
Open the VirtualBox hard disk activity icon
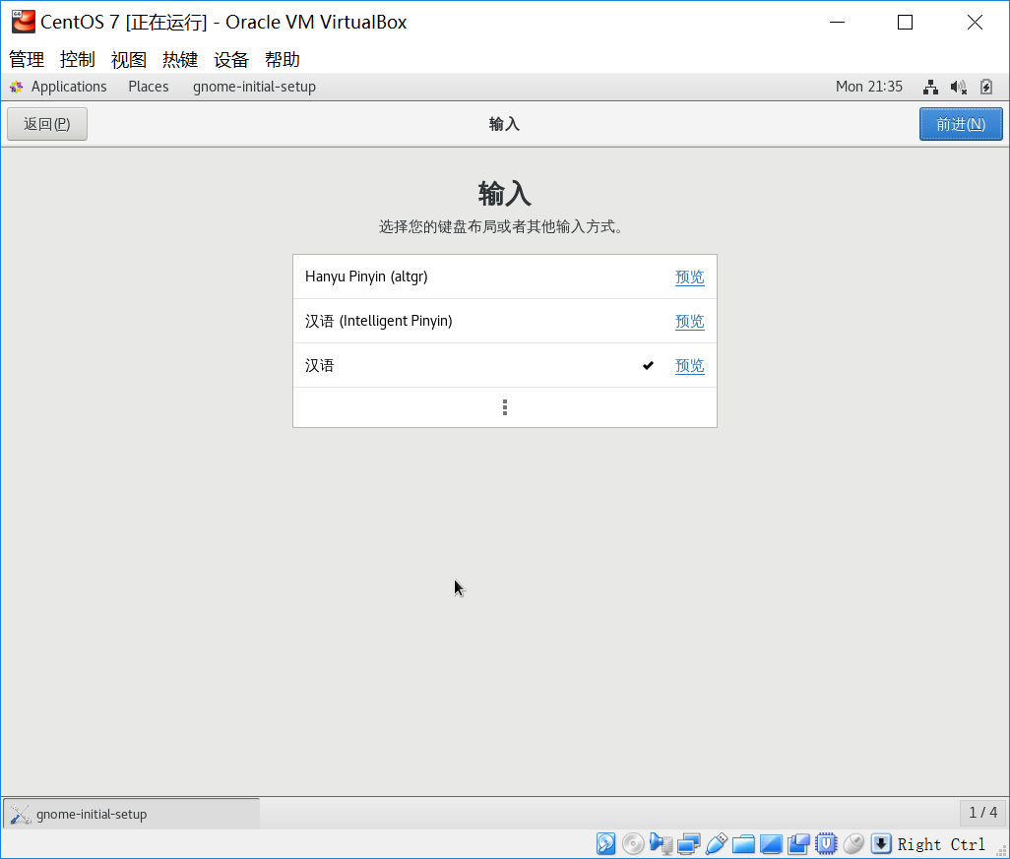pyautogui.click(x=605, y=843)
